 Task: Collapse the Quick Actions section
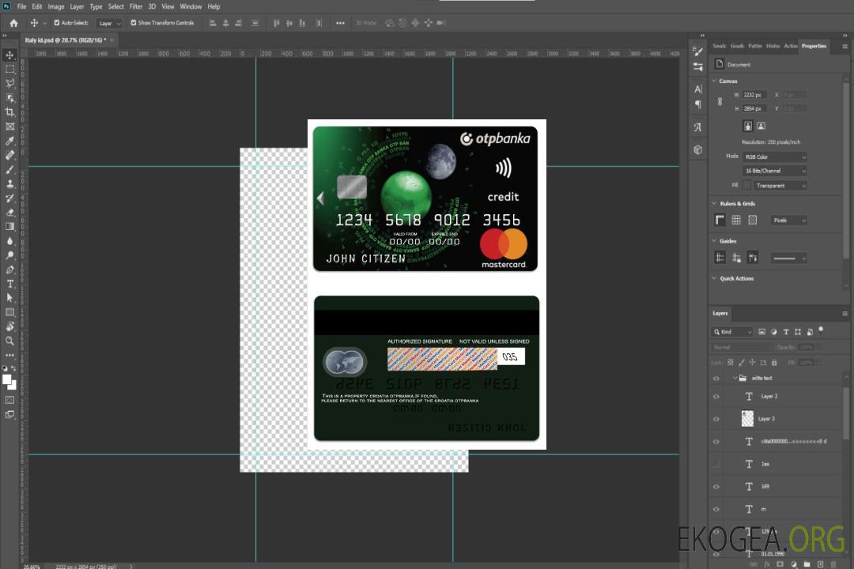[714, 278]
